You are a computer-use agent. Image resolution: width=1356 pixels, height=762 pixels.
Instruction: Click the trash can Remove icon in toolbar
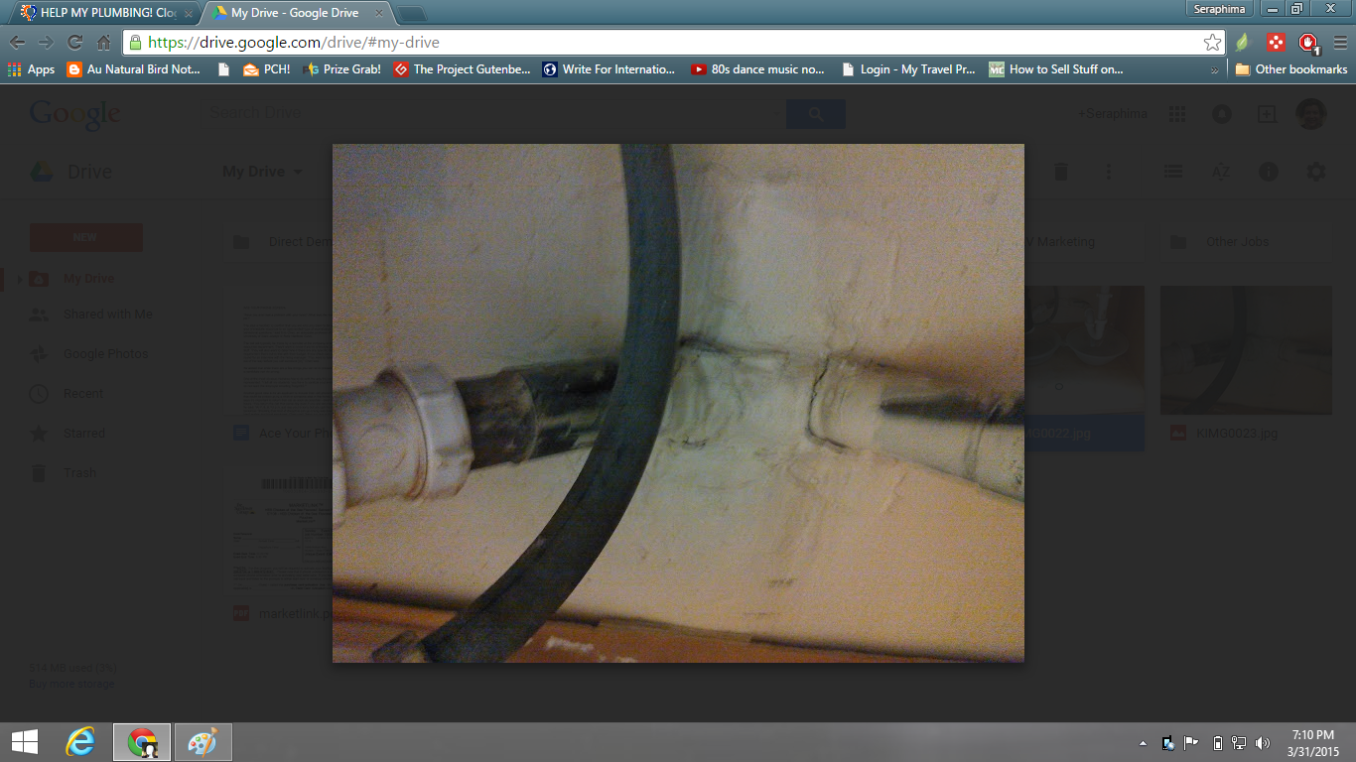(x=1060, y=172)
